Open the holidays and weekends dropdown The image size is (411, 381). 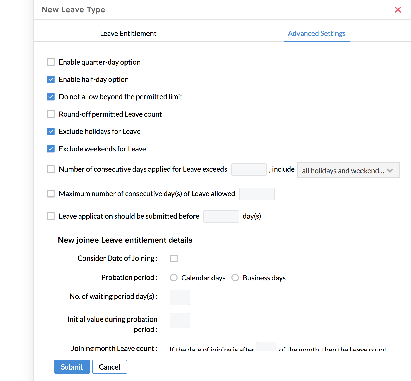(348, 170)
